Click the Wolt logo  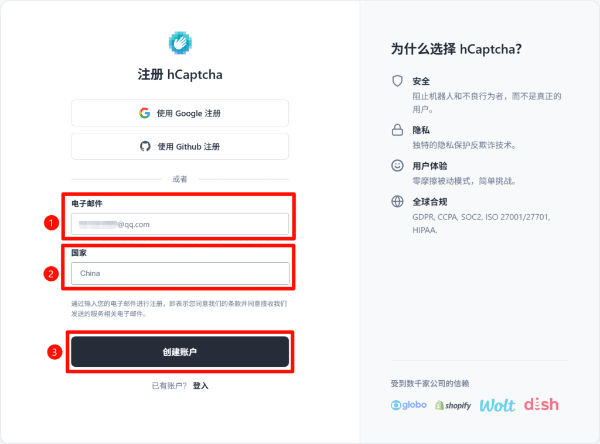point(497,405)
